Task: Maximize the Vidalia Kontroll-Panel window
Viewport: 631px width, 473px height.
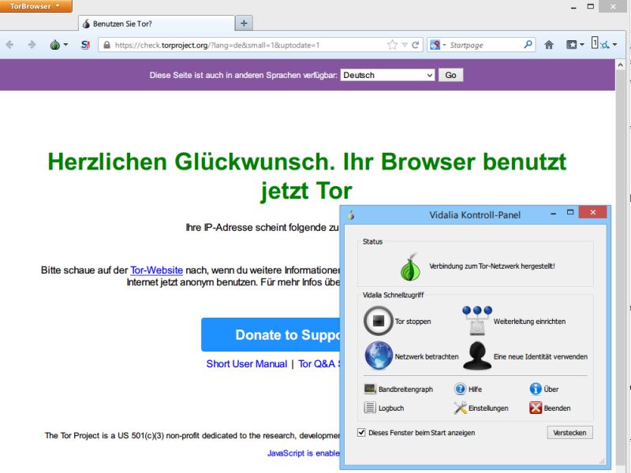Action: pos(570,212)
